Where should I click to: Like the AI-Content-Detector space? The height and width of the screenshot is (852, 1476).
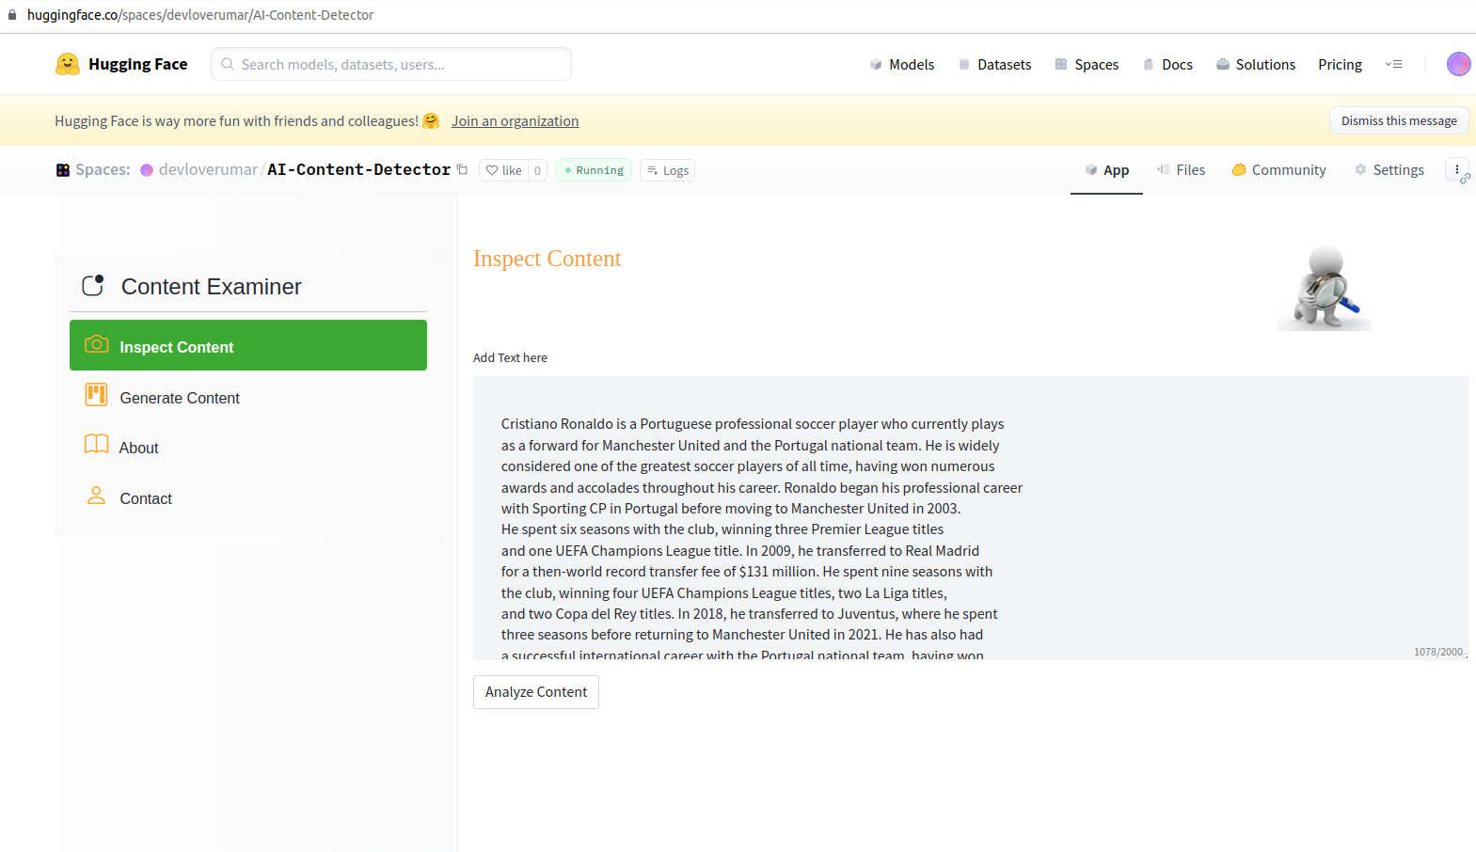click(x=503, y=170)
